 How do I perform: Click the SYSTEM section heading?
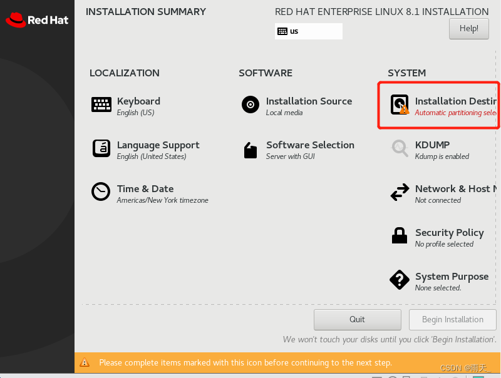coord(406,73)
